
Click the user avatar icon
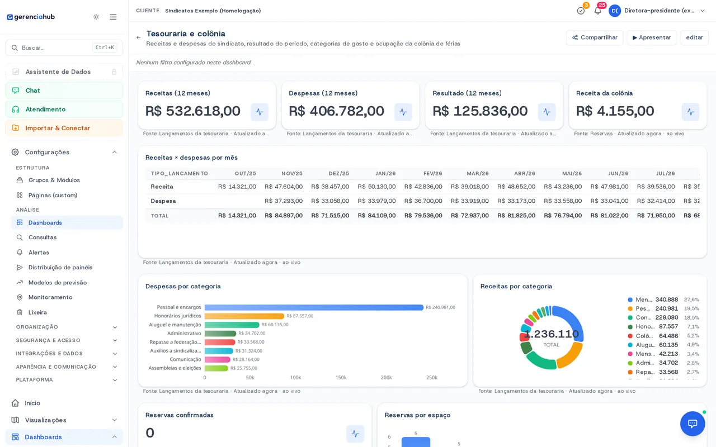click(x=615, y=11)
